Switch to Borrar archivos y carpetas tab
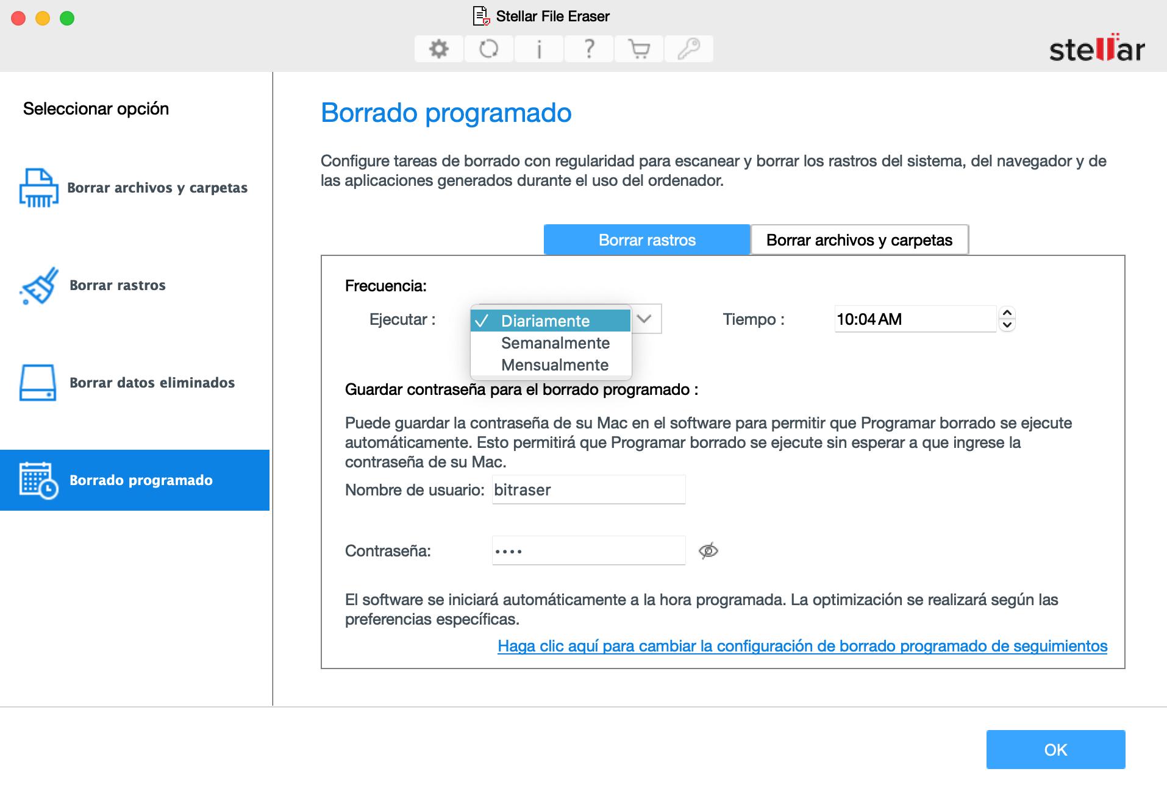The image size is (1167, 791). [x=859, y=240]
